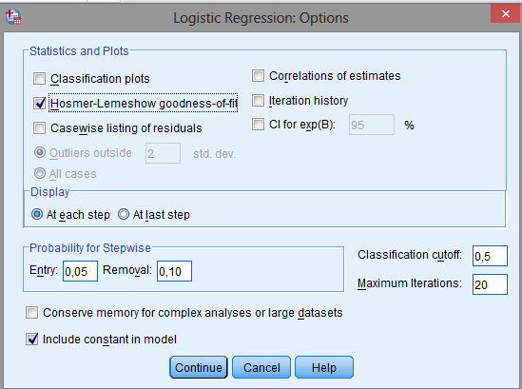Click the Cancel button
This screenshot has height=389, width=522.
261,367
